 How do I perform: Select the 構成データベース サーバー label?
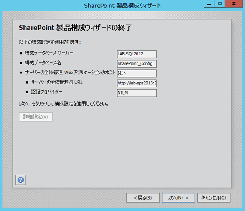click(x=49, y=53)
